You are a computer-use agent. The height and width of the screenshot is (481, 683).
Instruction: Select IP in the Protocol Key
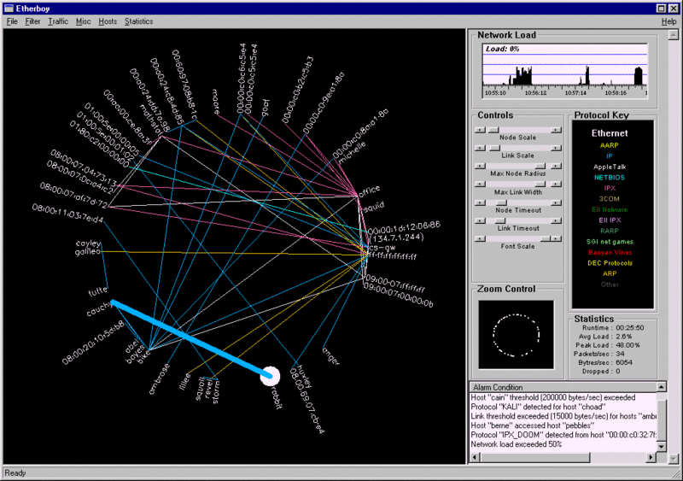[x=609, y=156]
